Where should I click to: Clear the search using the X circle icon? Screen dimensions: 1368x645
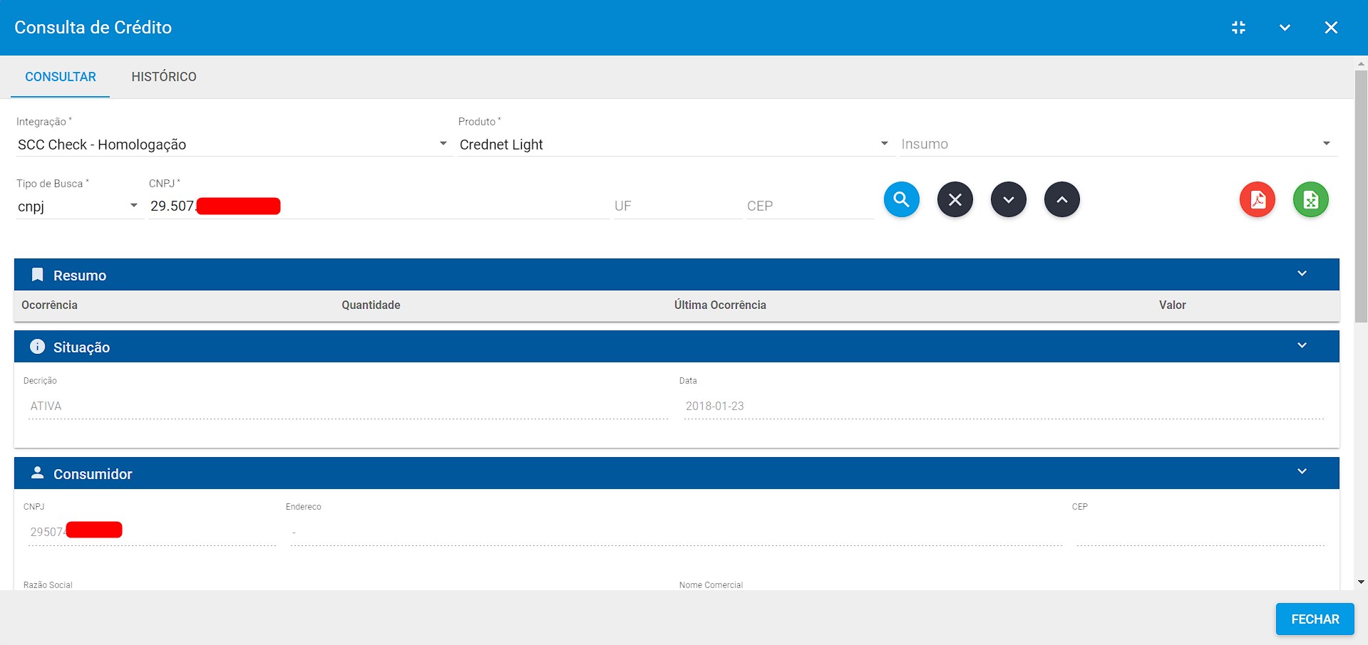(x=955, y=199)
